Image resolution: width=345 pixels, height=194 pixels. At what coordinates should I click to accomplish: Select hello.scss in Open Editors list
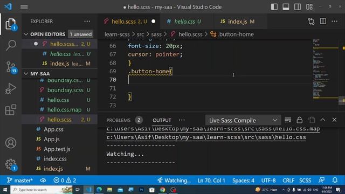[x=60, y=44]
